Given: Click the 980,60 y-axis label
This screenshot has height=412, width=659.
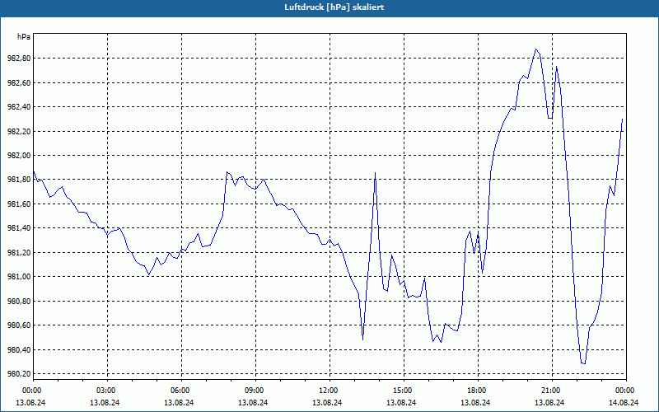Looking at the screenshot, I should coord(19,325).
